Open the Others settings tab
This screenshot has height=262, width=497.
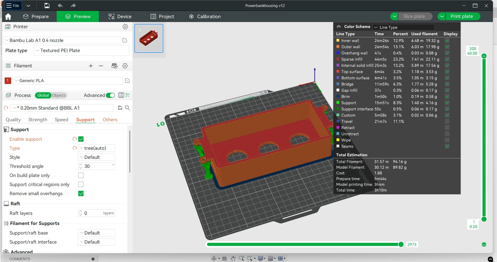pyautogui.click(x=110, y=120)
